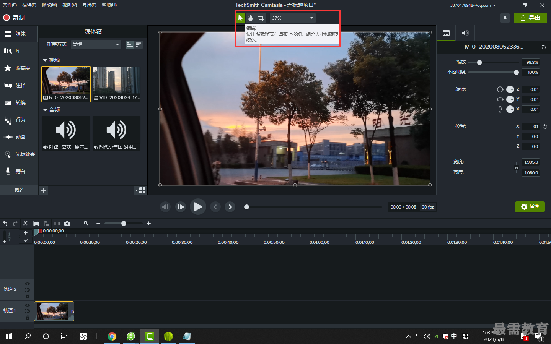The height and width of the screenshot is (344, 551).
Task: Open the 类型 sort-by dropdown
Action: point(96,44)
